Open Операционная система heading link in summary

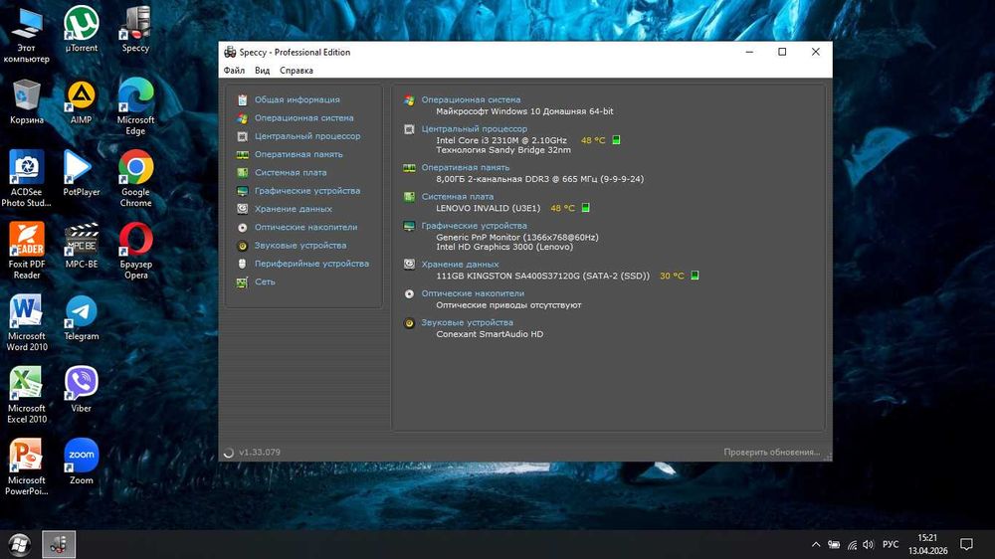point(471,99)
